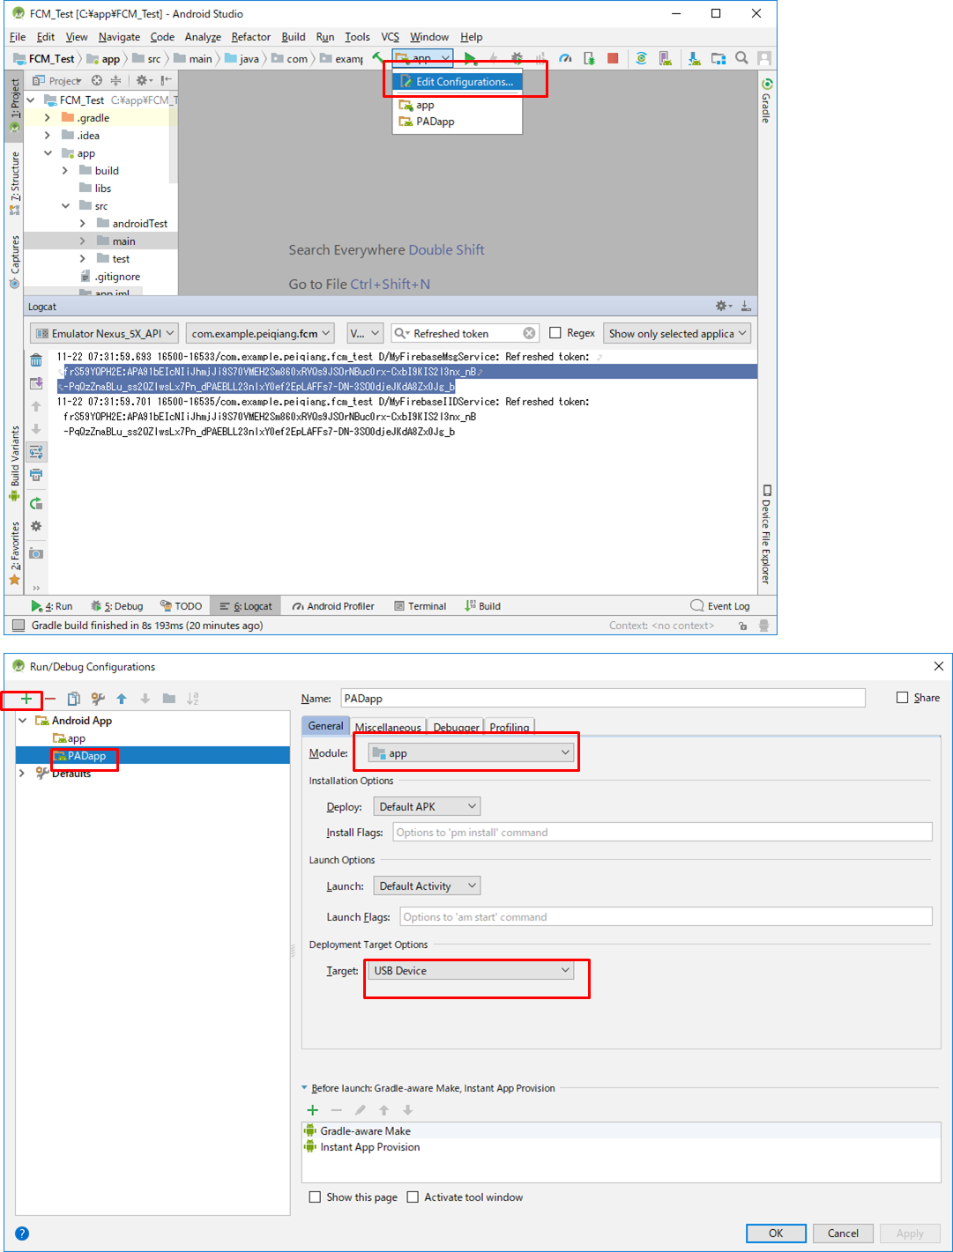Viewport: 953px width, 1252px height.
Task: Open the Launch Default Activity dropdown
Action: (x=427, y=886)
